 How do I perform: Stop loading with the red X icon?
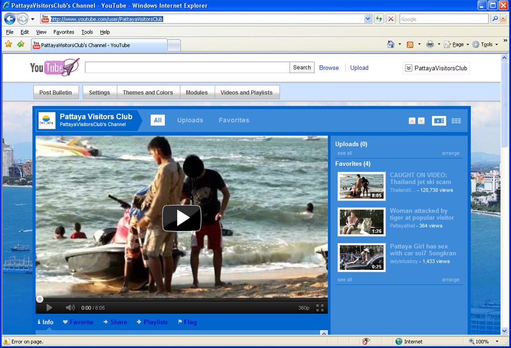pos(391,19)
